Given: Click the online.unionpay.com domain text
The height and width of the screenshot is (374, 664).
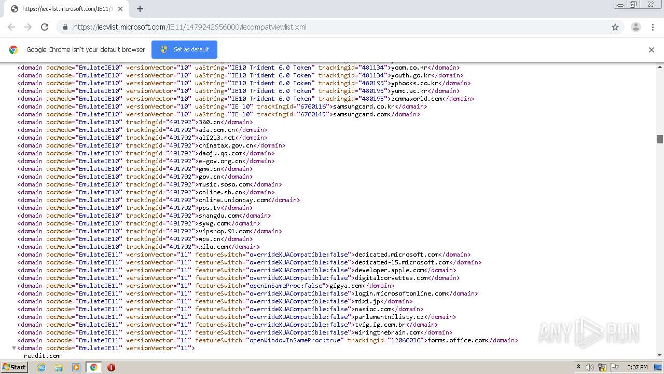Looking at the screenshot, I should click(233, 200).
